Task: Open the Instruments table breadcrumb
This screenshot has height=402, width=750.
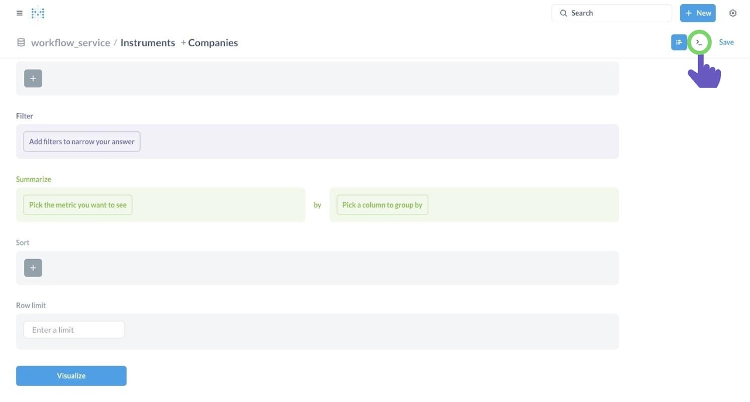Action: coord(148,43)
